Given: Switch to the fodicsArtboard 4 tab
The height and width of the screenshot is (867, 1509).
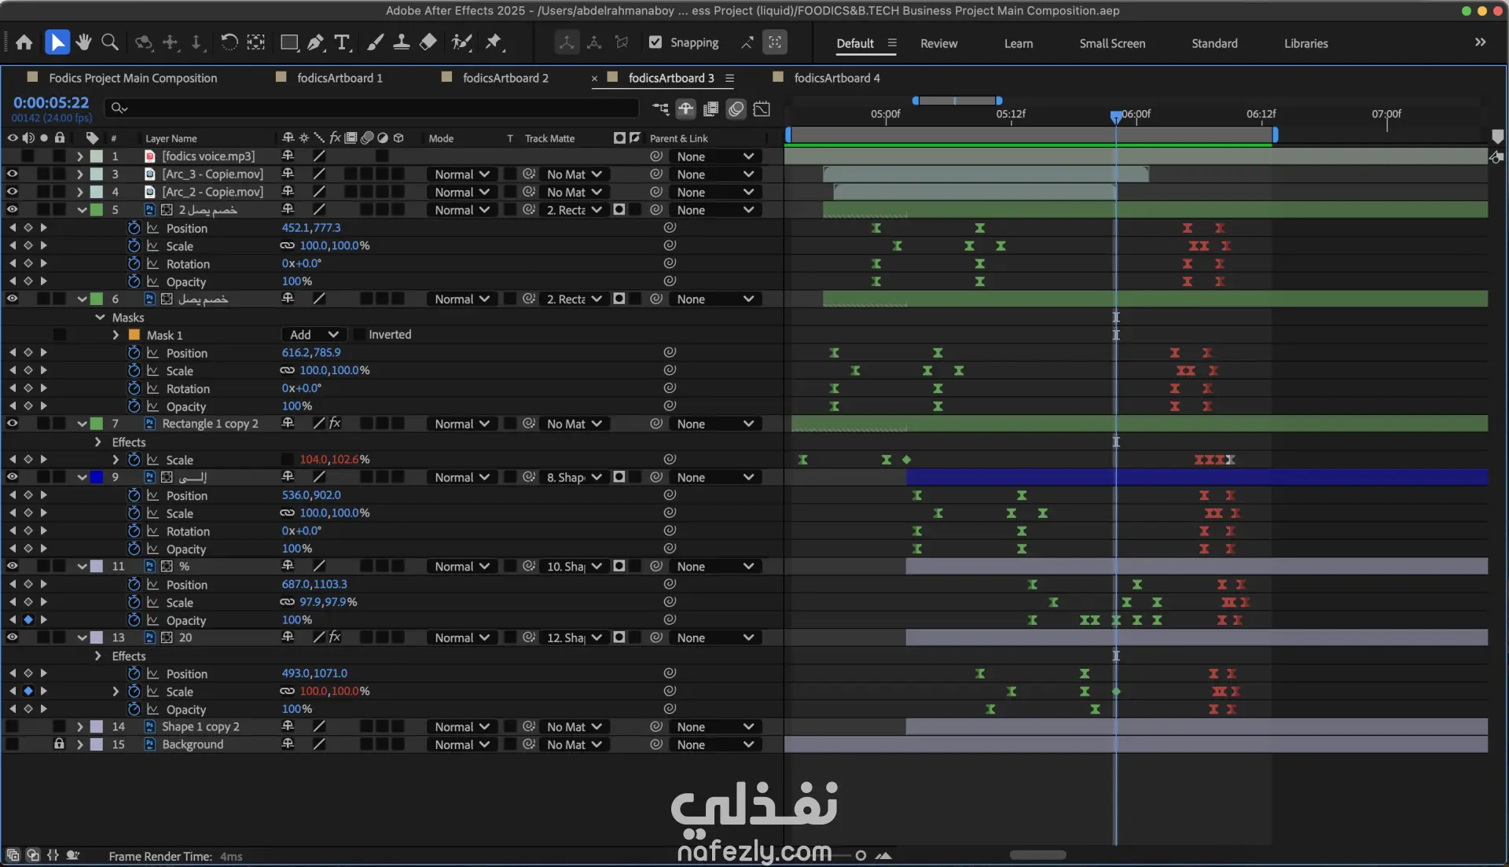Looking at the screenshot, I should click(x=836, y=78).
